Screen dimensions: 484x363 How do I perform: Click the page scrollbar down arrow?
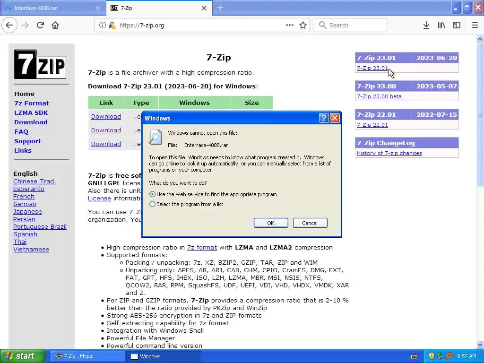click(480, 345)
